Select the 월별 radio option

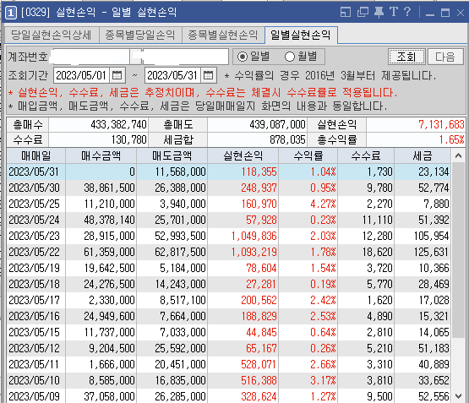pyautogui.click(x=301, y=57)
